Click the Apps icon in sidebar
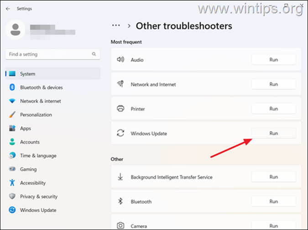 point(12,128)
